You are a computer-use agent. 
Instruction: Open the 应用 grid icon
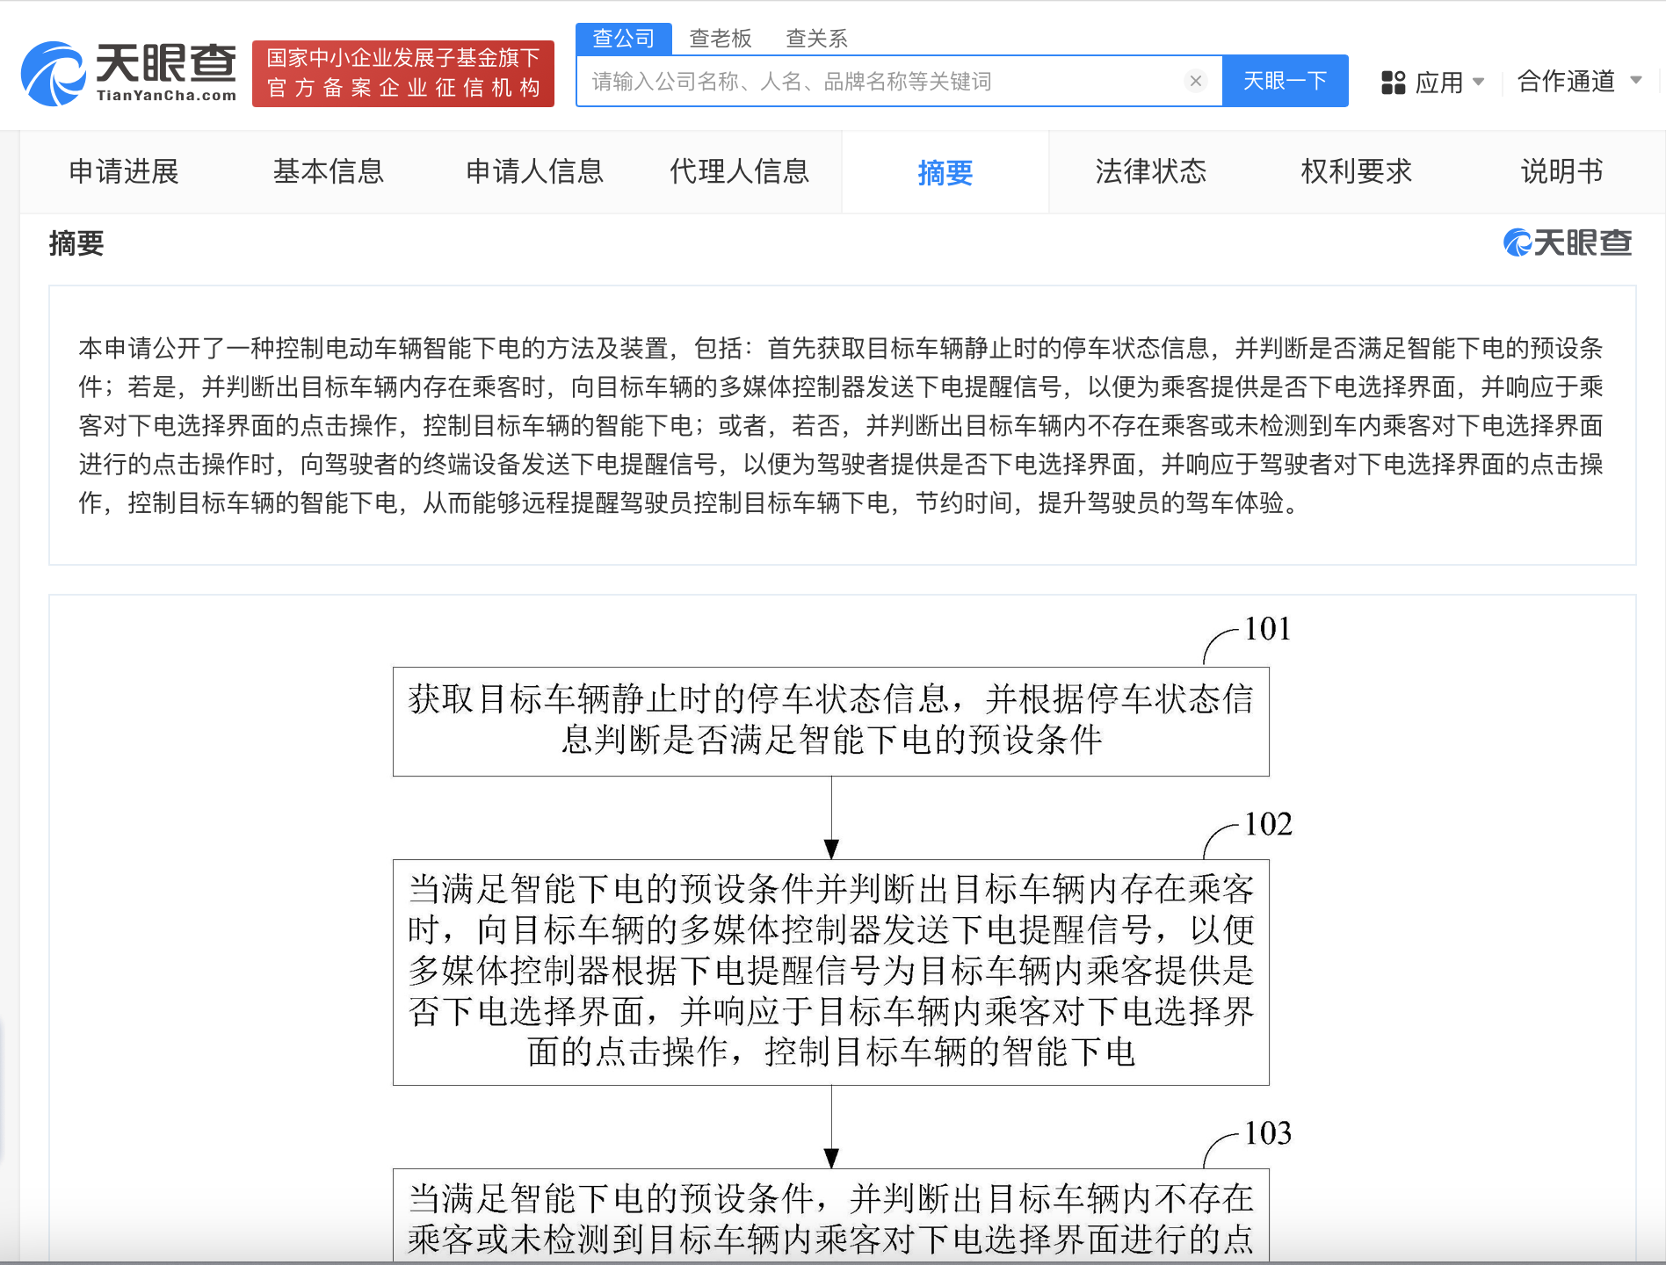(x=1393, y=82)
